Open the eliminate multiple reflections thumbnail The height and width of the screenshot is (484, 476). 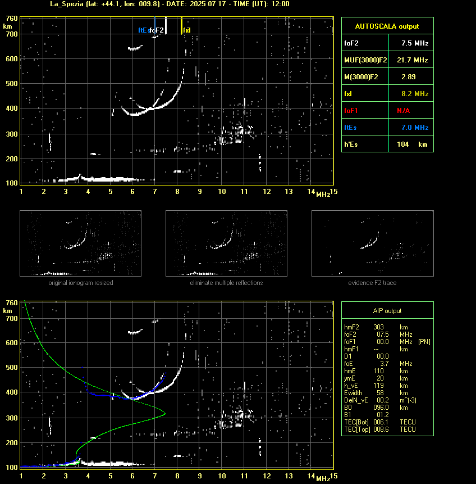[226, 243]
